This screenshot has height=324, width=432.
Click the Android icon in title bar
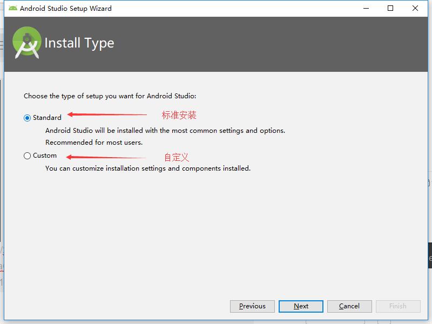point(12,8)
